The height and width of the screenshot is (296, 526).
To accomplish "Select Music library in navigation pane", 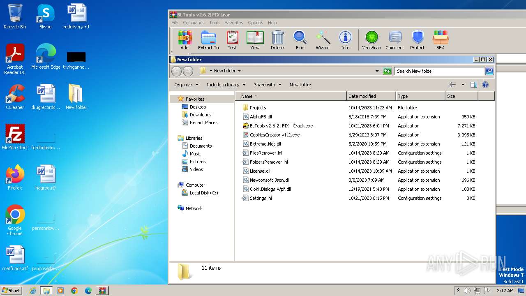I will pyautogui.click(x=195, y=154).
